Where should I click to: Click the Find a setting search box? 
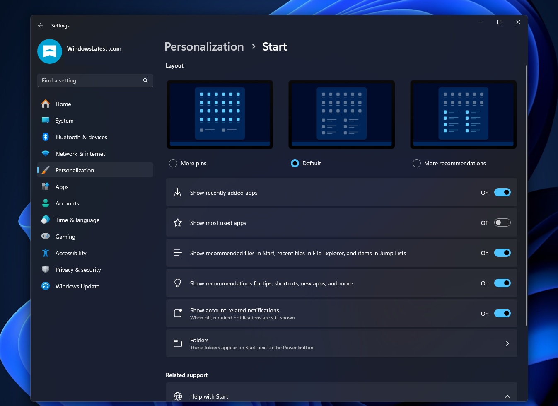pyautogui.click(x=95, y=80)
